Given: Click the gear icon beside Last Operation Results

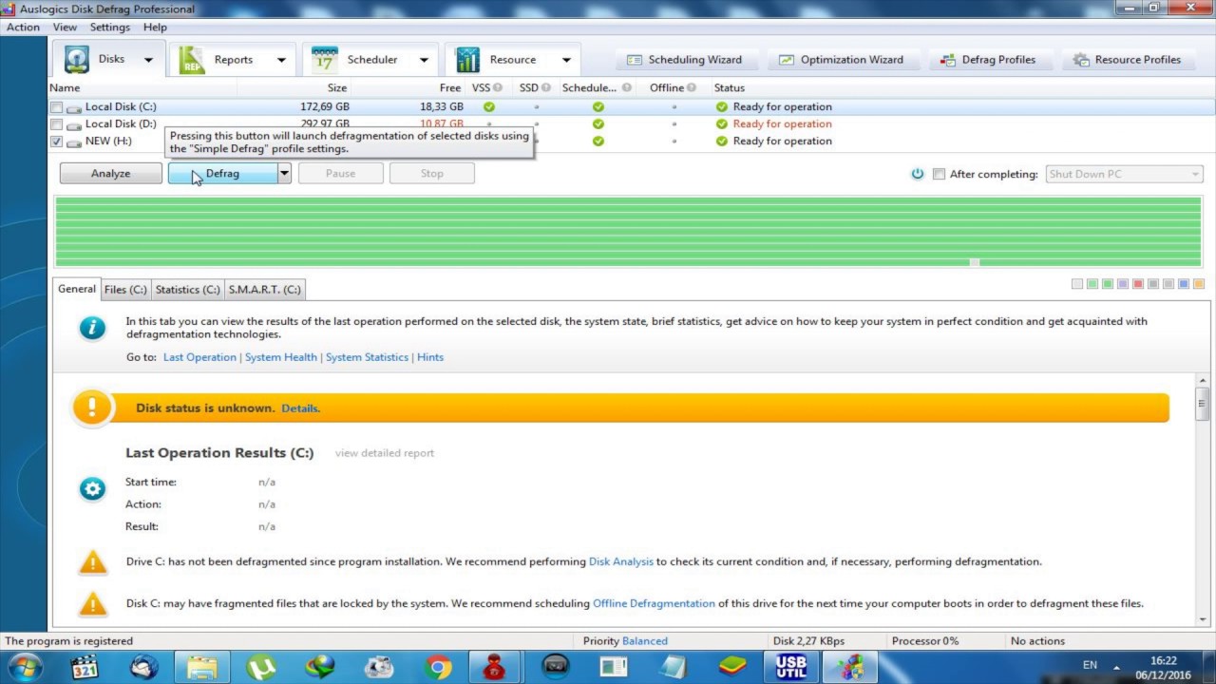Looking at the screenshot, I should pos(92,489).
